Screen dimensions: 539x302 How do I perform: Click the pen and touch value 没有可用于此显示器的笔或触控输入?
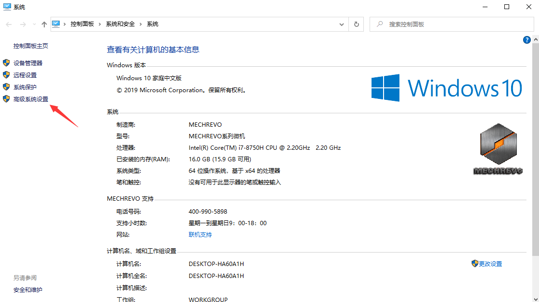235,182
